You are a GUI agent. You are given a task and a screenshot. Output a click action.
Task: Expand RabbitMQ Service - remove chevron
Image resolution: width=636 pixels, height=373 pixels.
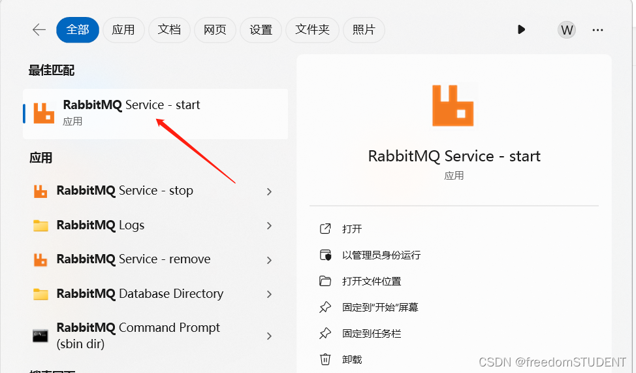pyautogui.click(x=269, y=260)
